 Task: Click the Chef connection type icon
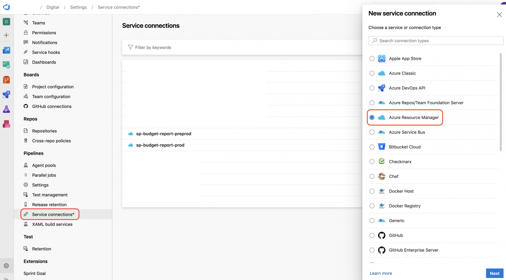pos(381,176)
